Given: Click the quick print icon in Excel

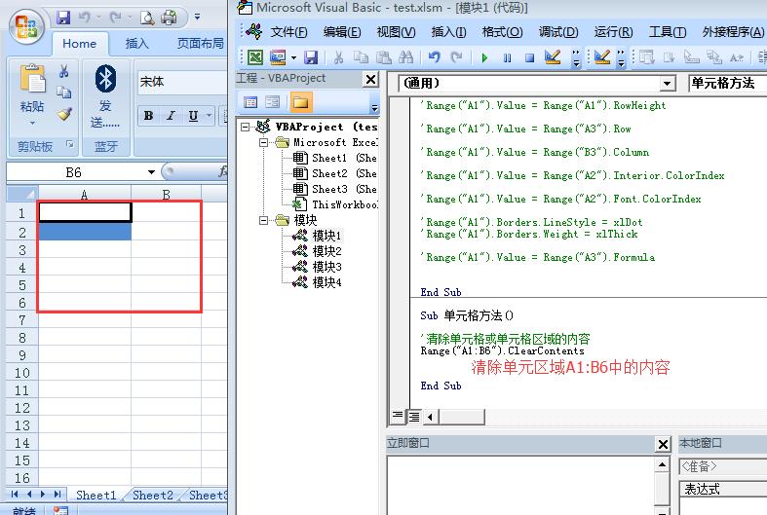Looking at the screenshot, I should click(x=170, y=18).
